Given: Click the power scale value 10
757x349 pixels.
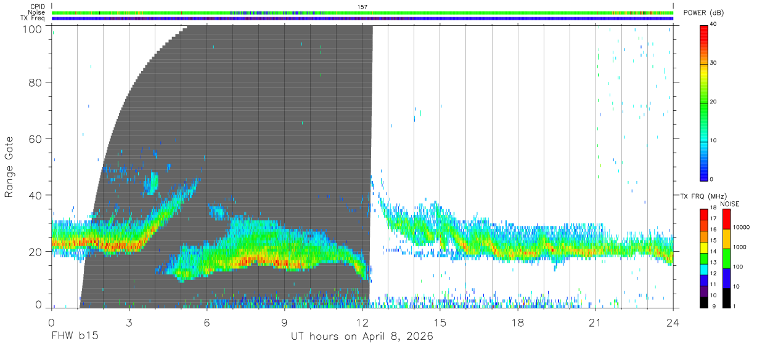Looking at the screenshot, I should [x=714, y=141].
